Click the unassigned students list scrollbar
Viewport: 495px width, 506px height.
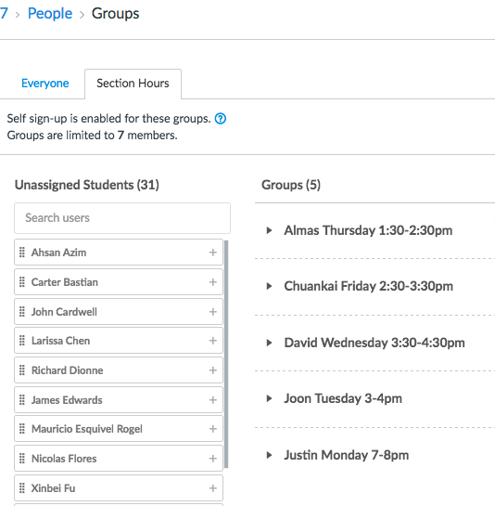click(226, 354)
